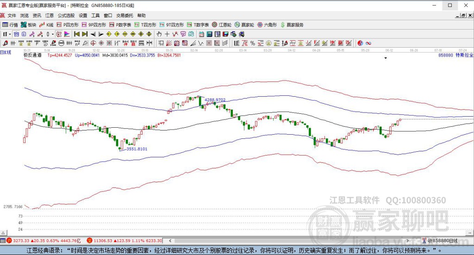Click horizontal scrollbar left arrow
This screenshot has height=255, width=474.
click(x=170, y=241)
